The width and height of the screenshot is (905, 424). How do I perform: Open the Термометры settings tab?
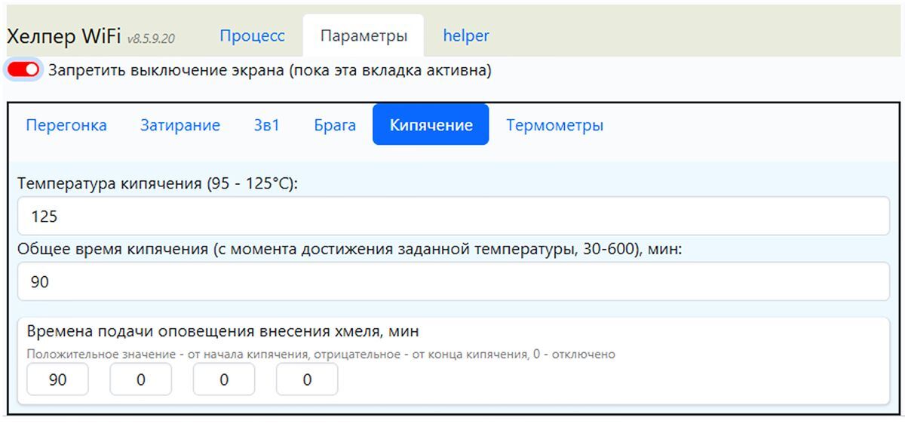[554, 125]
